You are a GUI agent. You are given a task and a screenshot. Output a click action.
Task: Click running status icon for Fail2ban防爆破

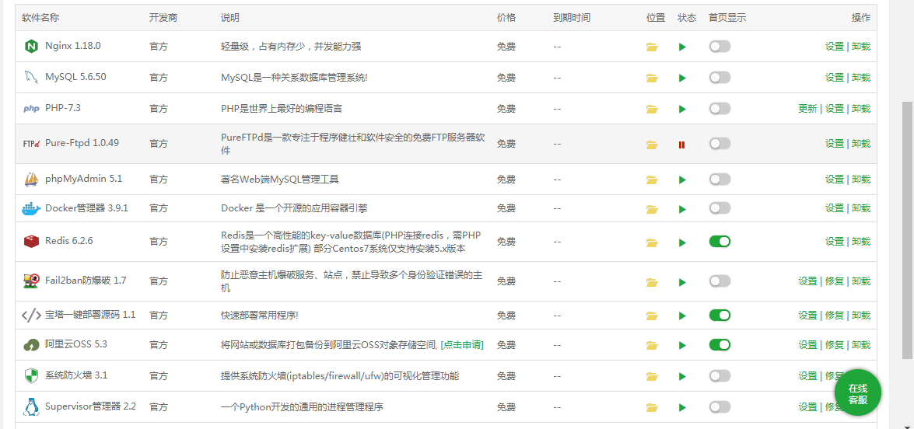[x=682, y=282]
